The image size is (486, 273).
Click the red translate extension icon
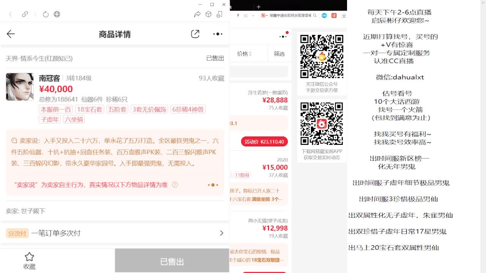coord(334,16)
